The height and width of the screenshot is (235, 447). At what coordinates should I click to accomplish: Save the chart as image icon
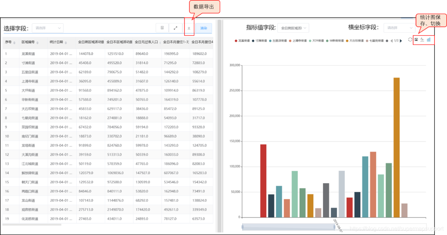pyautogui.click(x=416, y=39)
